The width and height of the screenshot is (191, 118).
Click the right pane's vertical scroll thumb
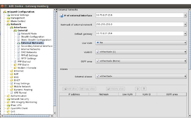click(190, 40)
